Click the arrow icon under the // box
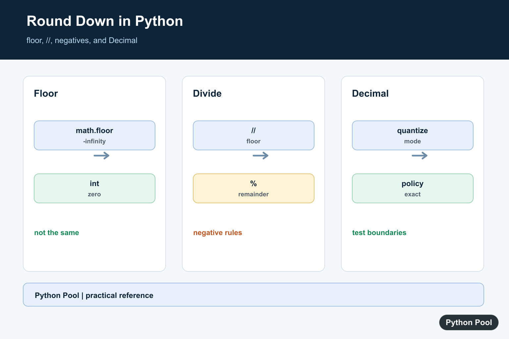 tap(260, 156)
